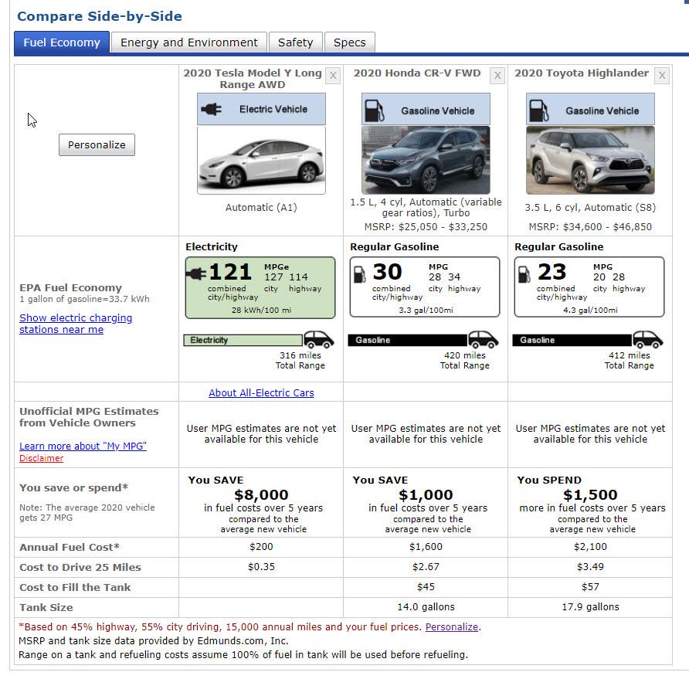This screenshot has width=689, height=679.
Task: Click the Compare Side-by-Side heading
Action: click(100, 16)
